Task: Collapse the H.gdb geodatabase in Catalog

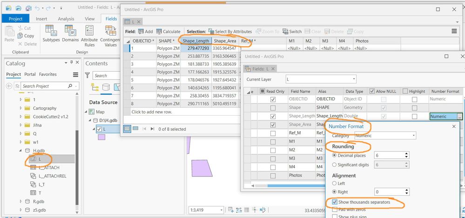Action: tap(20, 151)
